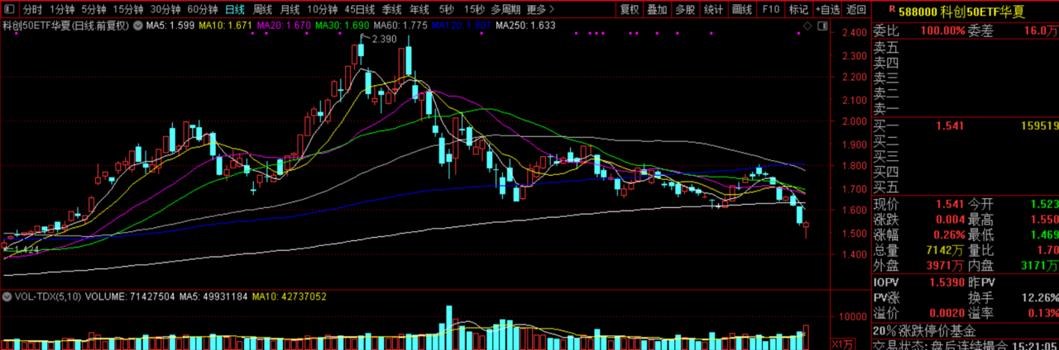Click the R margin-trading marker icon
This screenshot has height=350, width=1059.
(x=891, y=9)
